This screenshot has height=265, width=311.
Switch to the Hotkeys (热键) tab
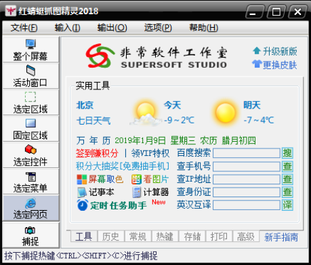pyautogui.click(x=165, y=237)
